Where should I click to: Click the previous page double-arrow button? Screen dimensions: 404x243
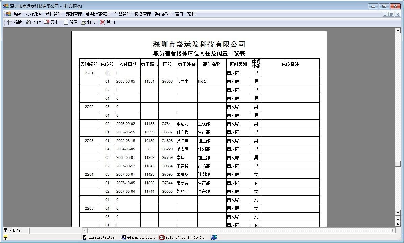398,219
